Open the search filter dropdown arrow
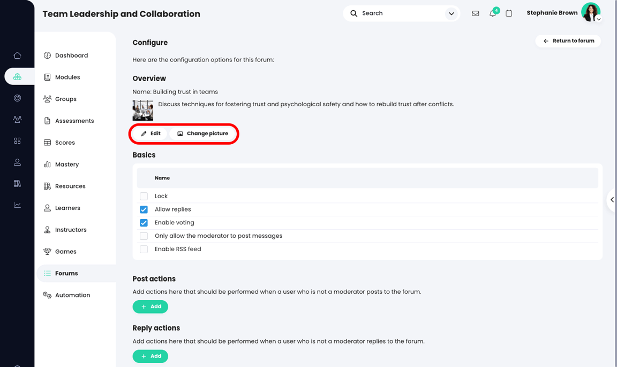Screen dimensions: 617x367 click(452, 13)
